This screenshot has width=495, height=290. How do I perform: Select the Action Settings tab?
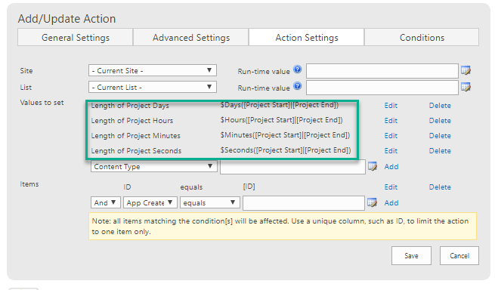click(307, 38)
